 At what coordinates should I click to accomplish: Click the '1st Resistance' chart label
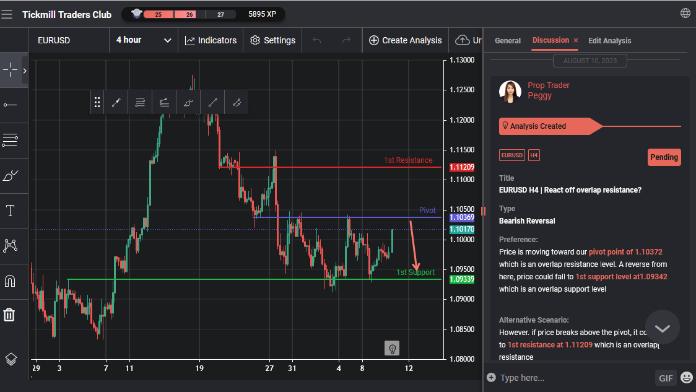tap(408, 160)
